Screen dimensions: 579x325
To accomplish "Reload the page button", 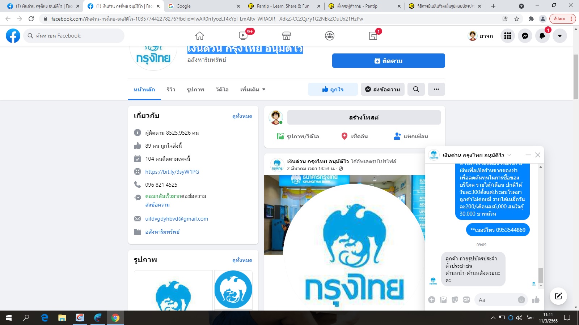I will coord(31,19).
